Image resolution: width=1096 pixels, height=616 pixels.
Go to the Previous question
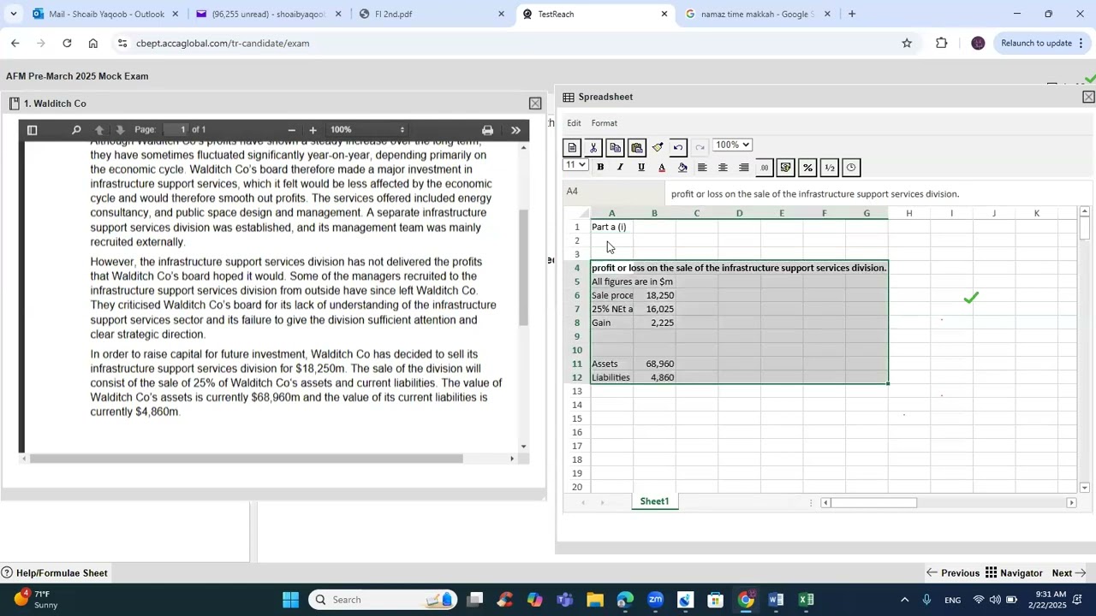(x=952, y=573)
